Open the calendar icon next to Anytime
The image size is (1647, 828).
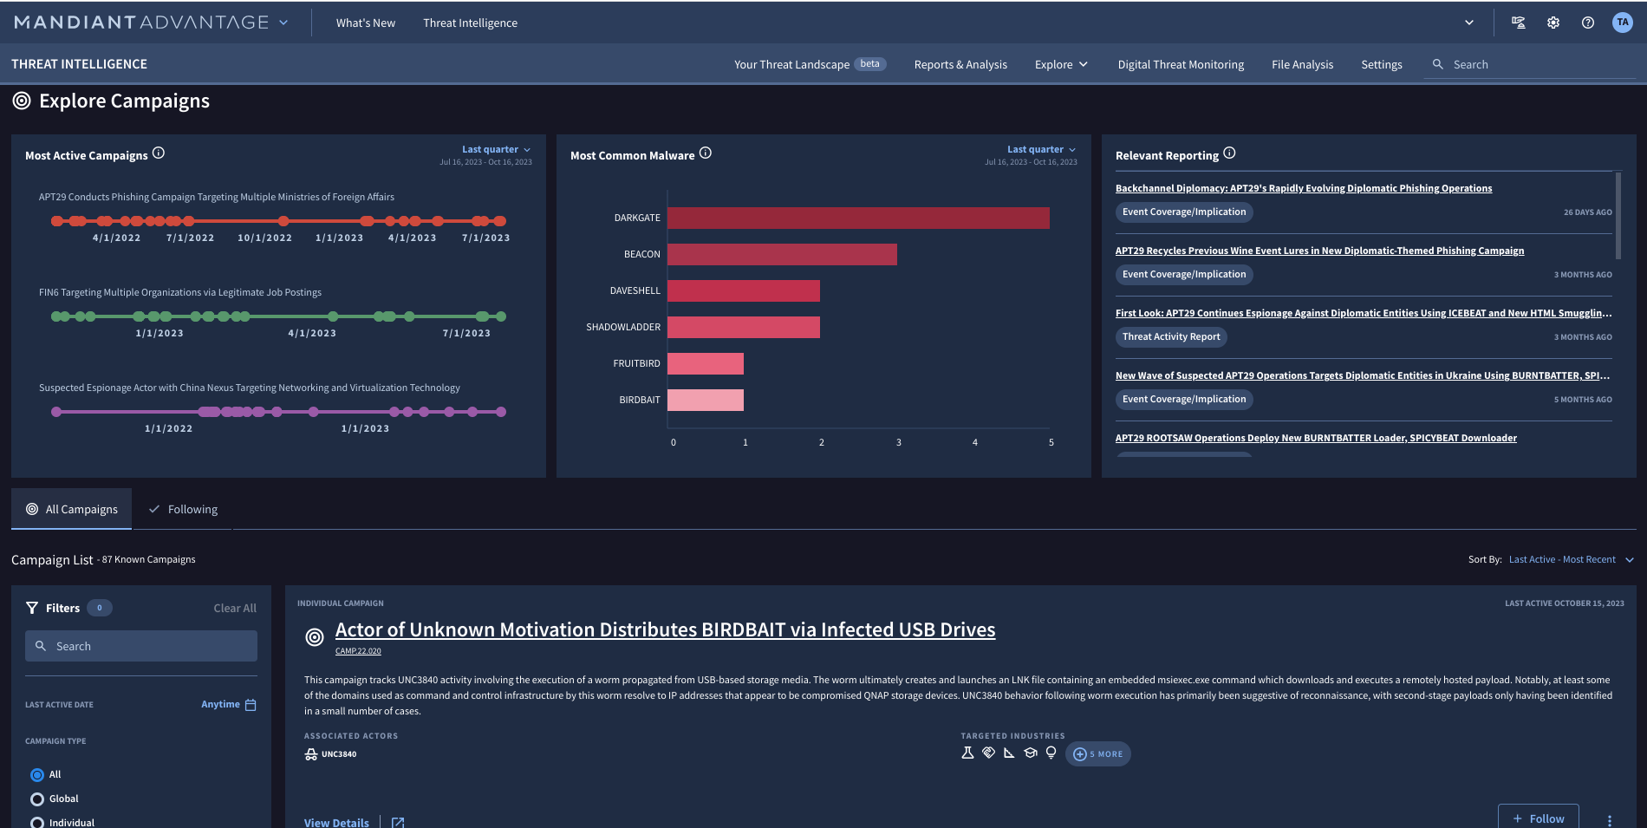coord(251,704)
